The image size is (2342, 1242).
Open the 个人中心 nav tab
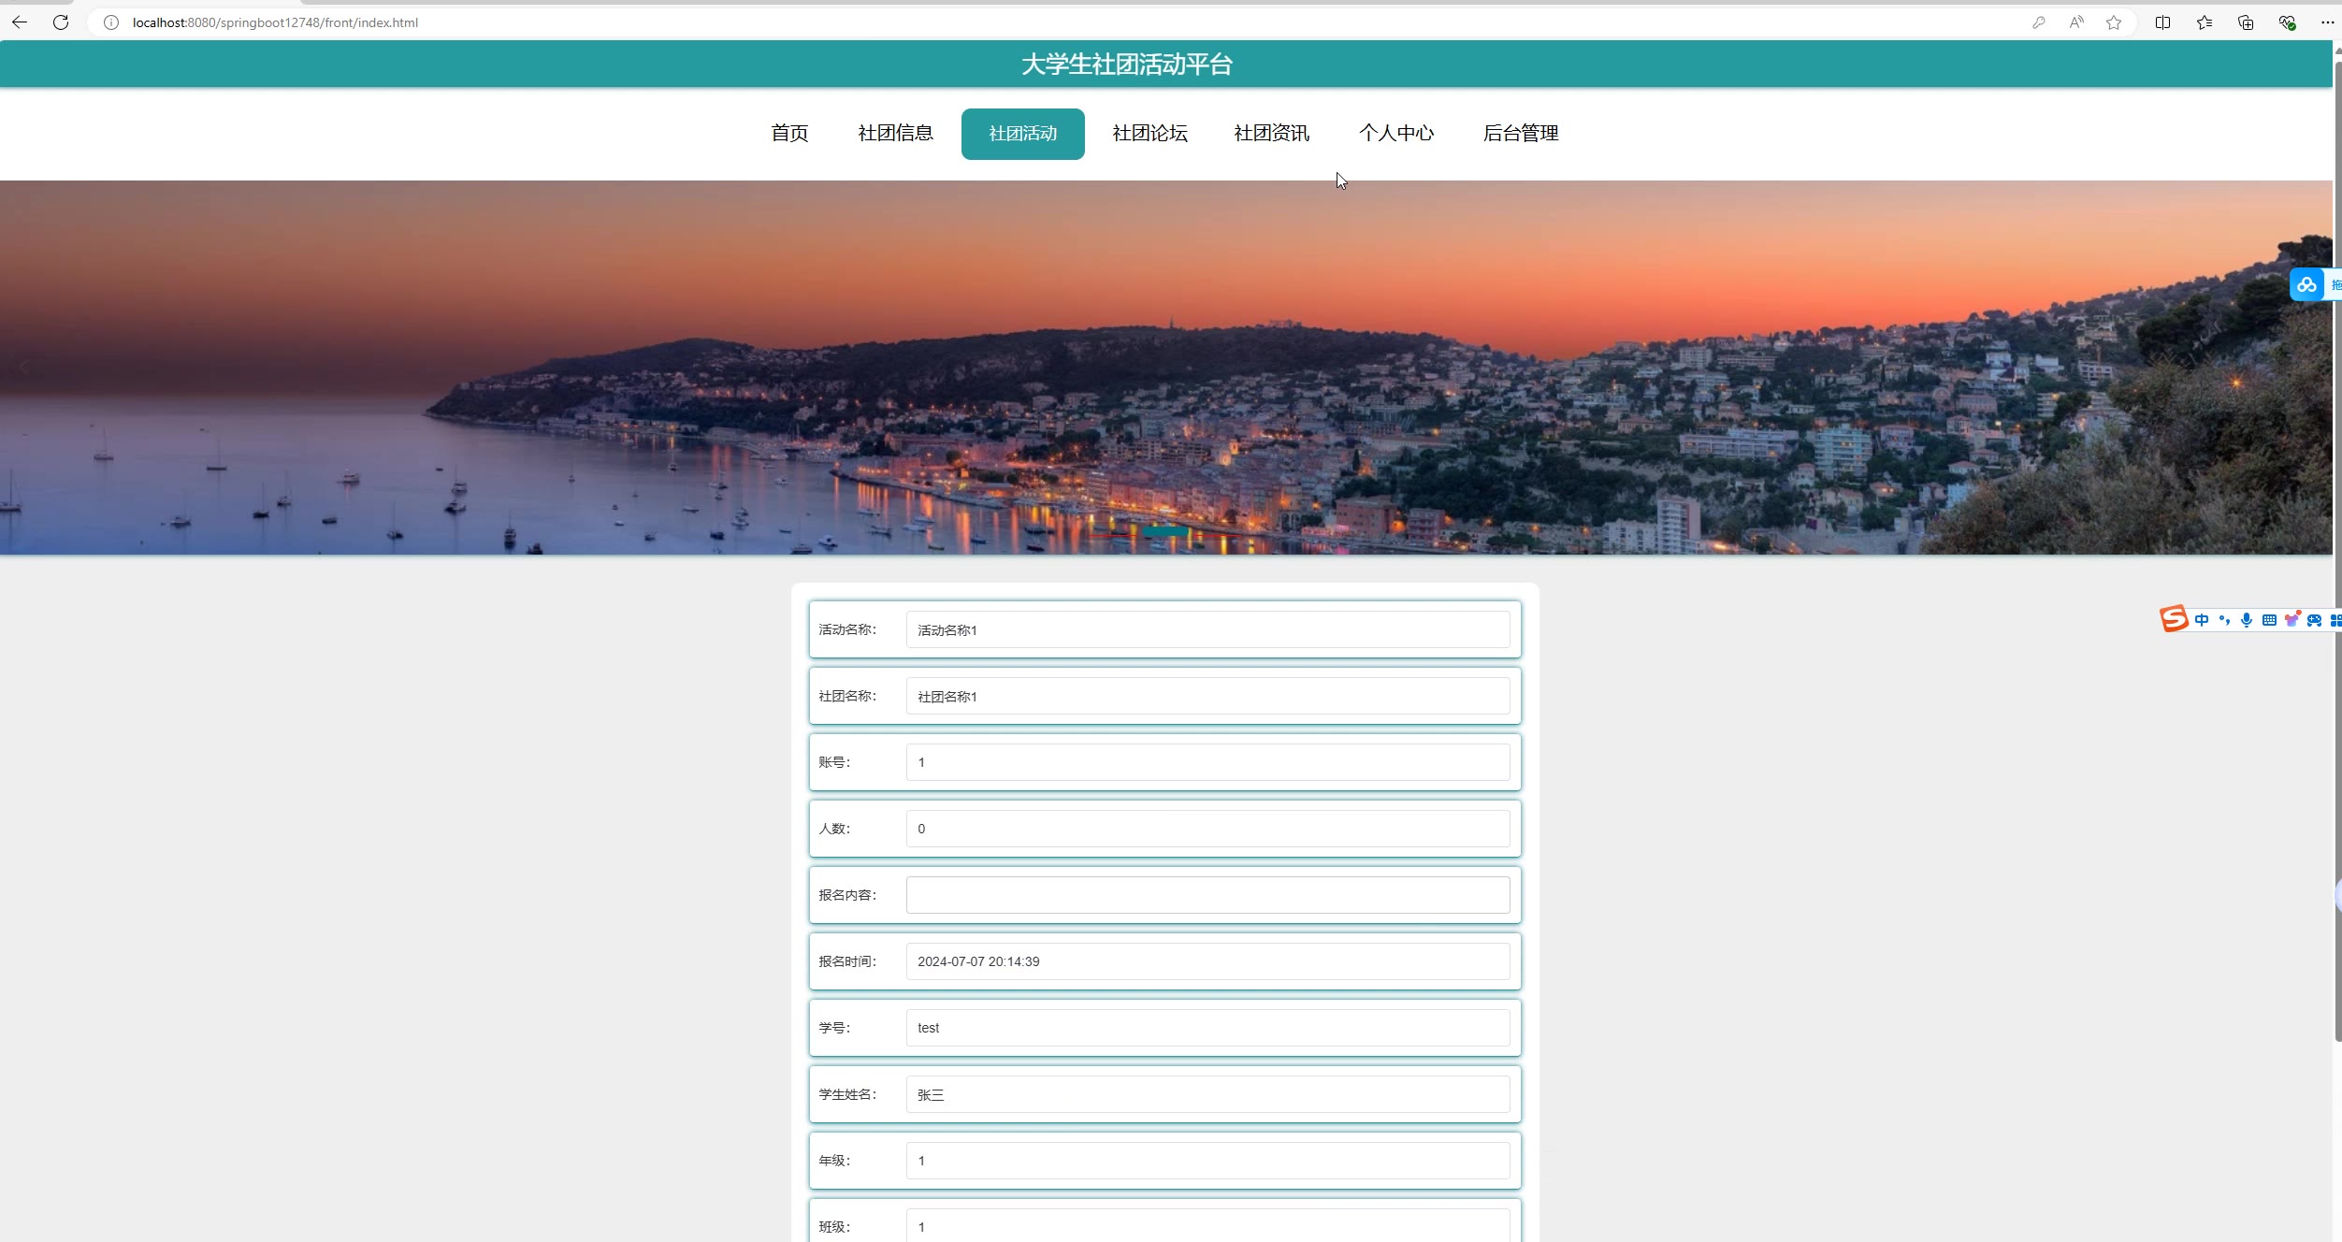(x=1395, y=134)
